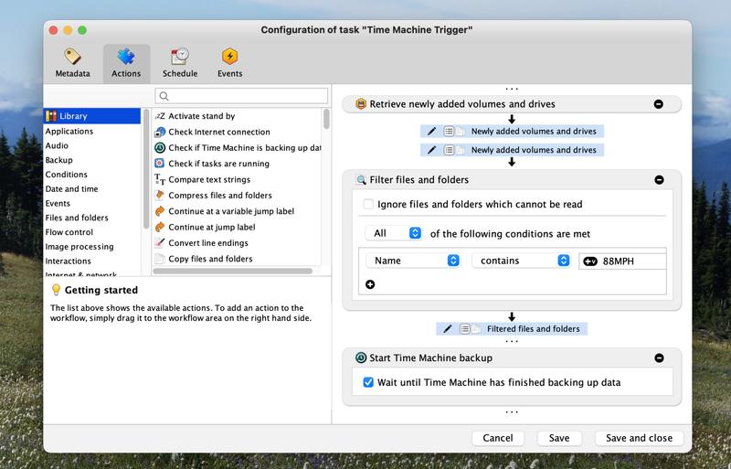This screenshot has width=731, height=469.
Task: Open the contains operator dropdown
Action: [x=521, y=261]
